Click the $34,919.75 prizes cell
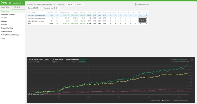Screen dimensions: 197x104 tap(75, 15)
